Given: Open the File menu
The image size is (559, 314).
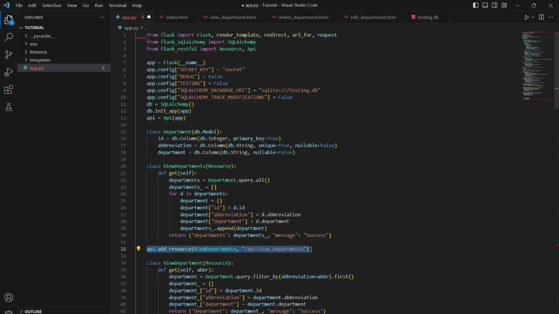Looking at the screenshot, I should (19, 5).
